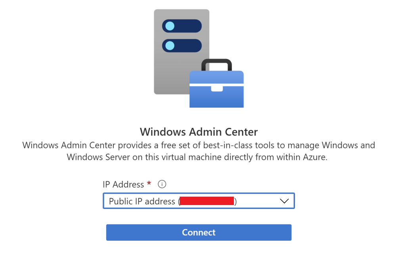Click the black handle of the toolbox
Image resolution: width=406 pixels, height=264 pixels.
216,63
